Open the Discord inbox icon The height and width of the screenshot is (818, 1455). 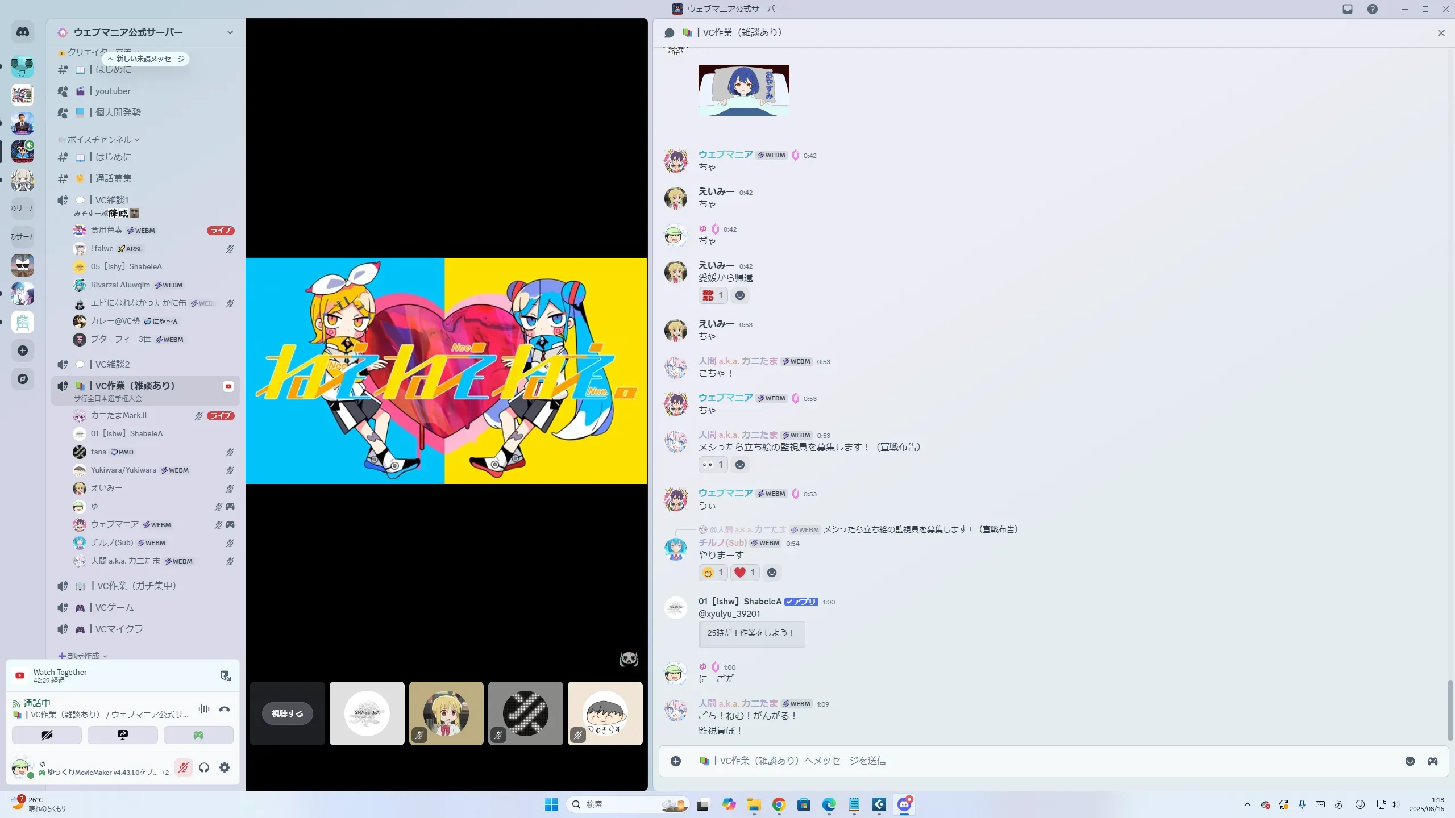click(1348, 9)
